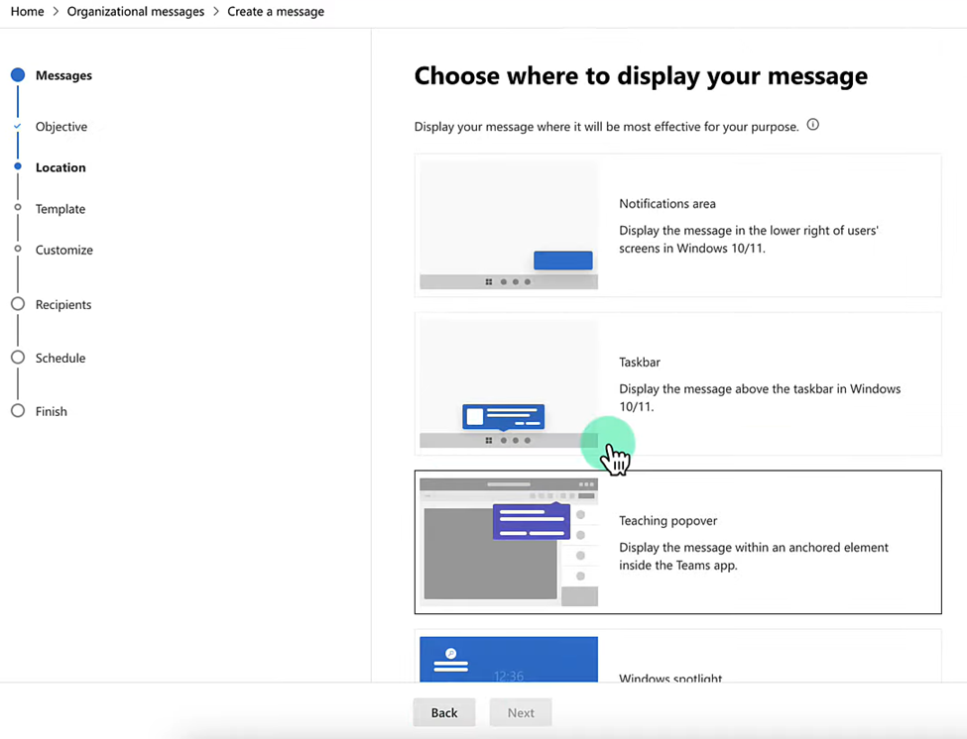Choose the Teaching popover location card

pos(677,542)
